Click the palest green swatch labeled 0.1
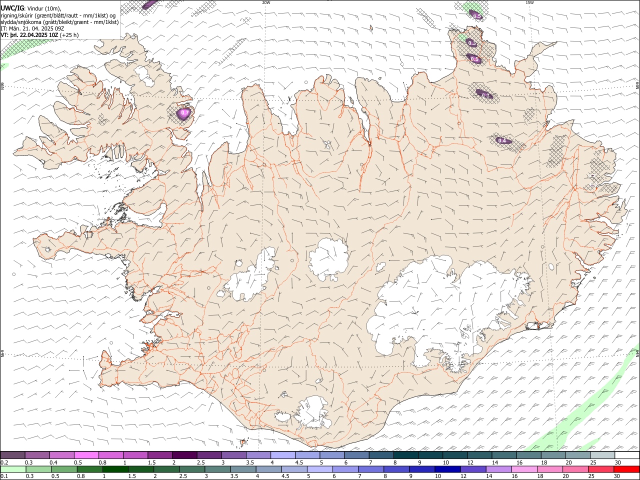Screen dimensions: 640x480 click(13, 469)
